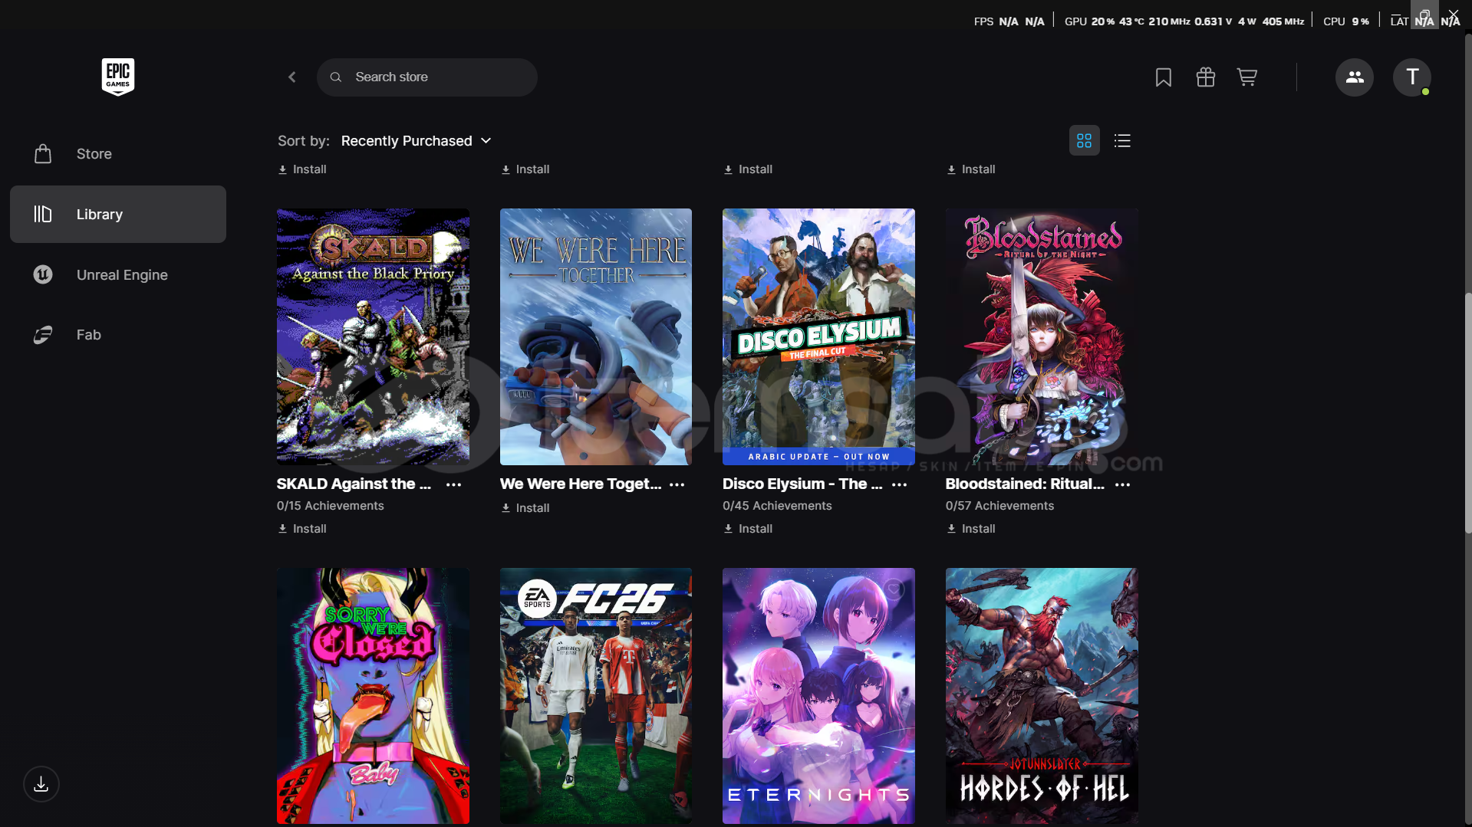Install We Were Here Together
Screen dimensions: 1472x827
coord(525,508)
